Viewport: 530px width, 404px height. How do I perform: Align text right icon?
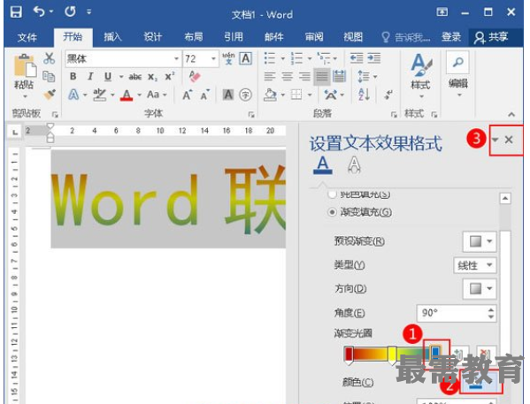(304, 77)
